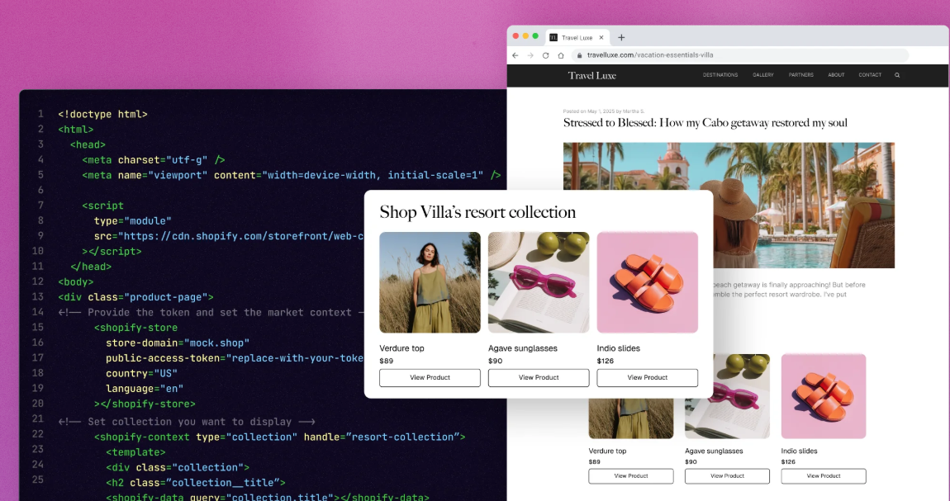Click the Indio slides image on blog page
This screenshot has width=950, height=501.
(824, 396)
